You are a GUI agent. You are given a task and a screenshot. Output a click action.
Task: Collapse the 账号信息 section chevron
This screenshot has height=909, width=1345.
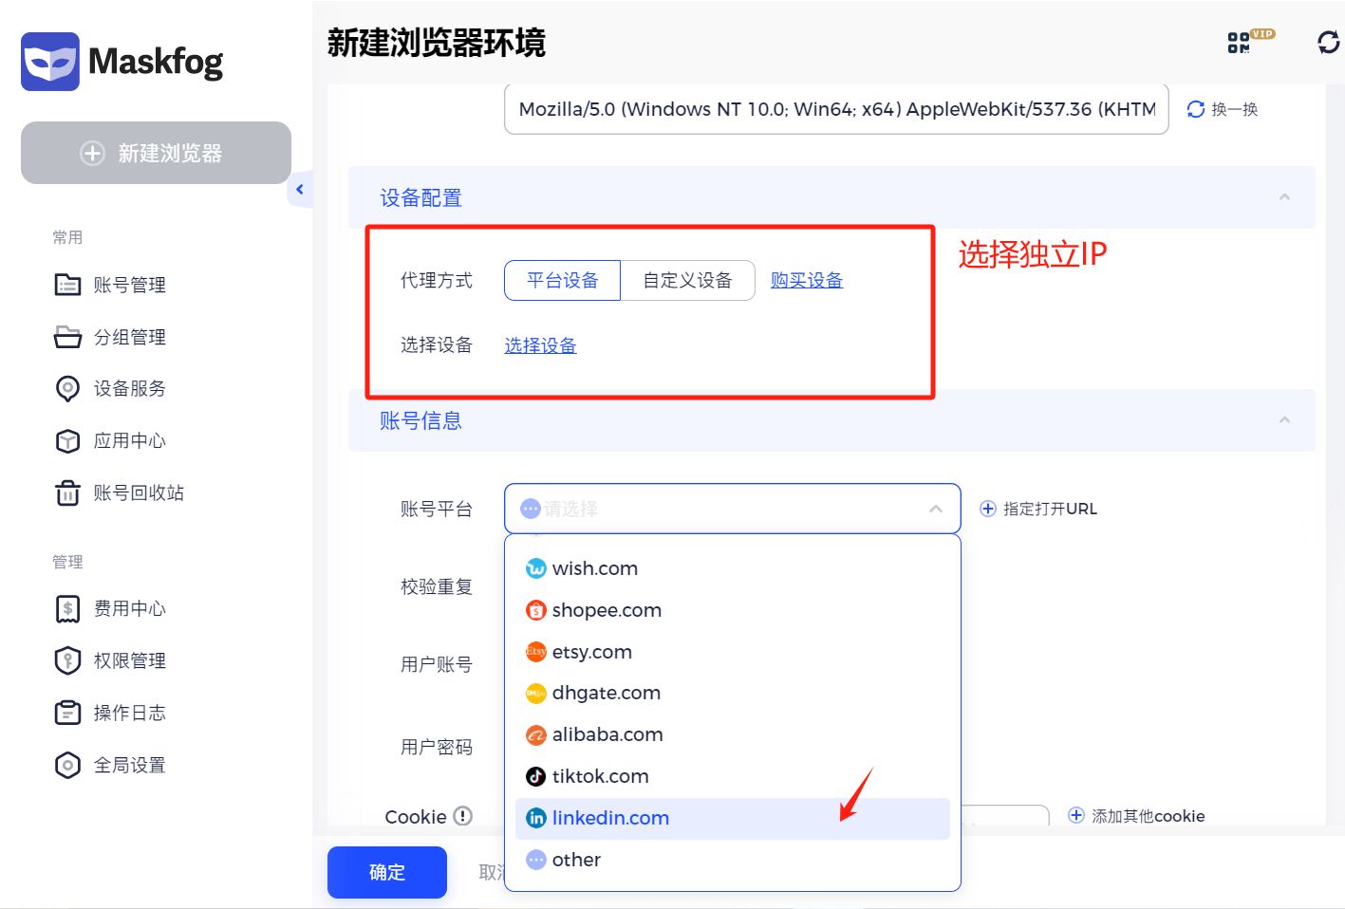tap(1284, 419)
